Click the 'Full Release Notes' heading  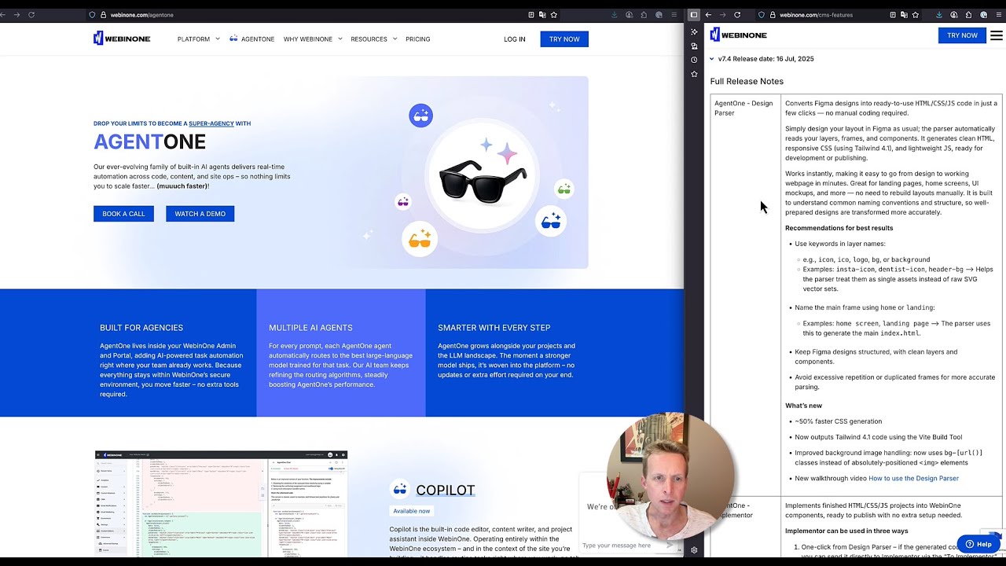747,81
